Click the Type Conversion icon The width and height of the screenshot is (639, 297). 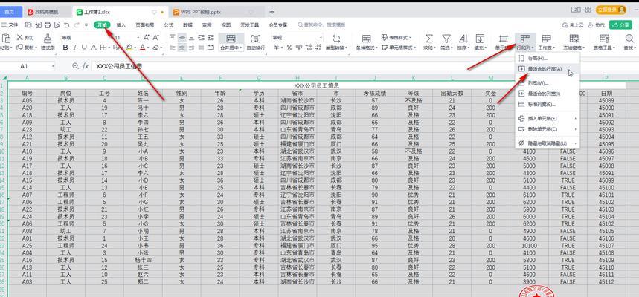pos(337,39)
